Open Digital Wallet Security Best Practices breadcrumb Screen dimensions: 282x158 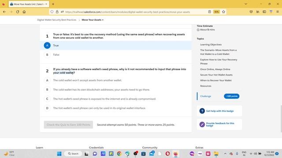57,20
